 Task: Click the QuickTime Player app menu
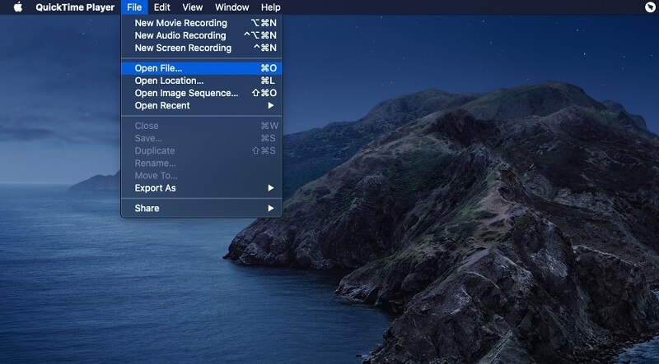pyautogui.click(x=75, y=7)
